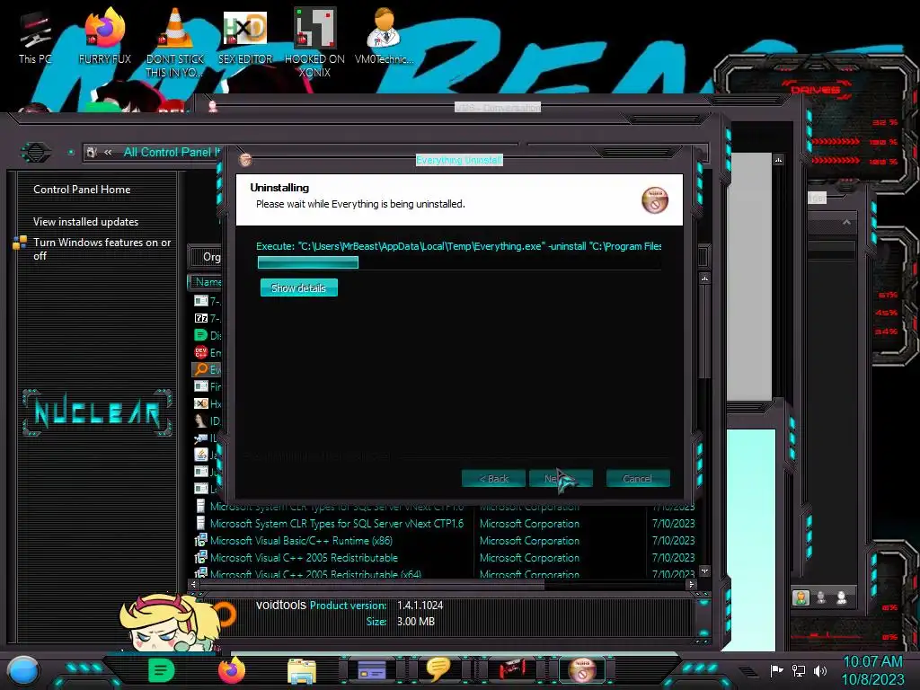Open Firefox from the taskbar
This screenshot has width=920, height=690.
click(x=231, y=670)
